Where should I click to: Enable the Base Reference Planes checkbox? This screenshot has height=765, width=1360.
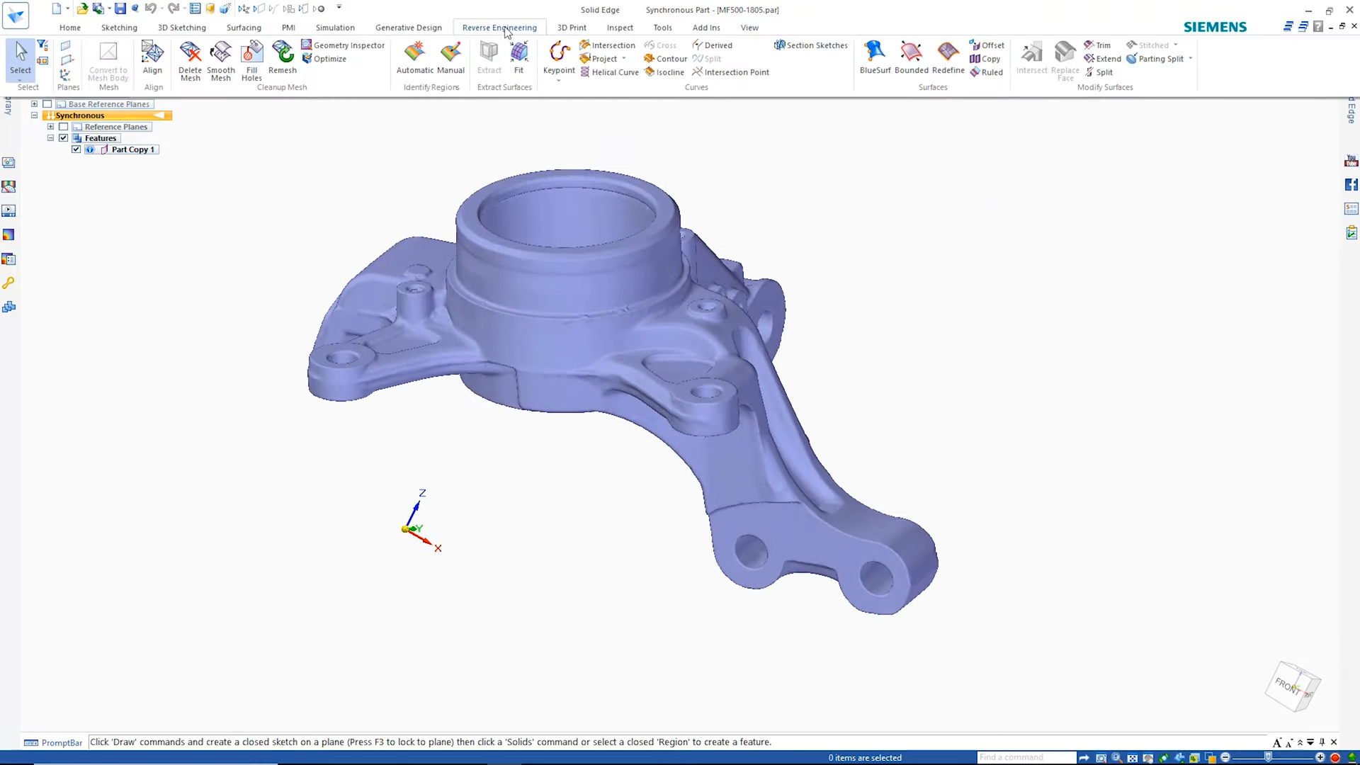(x=47, y=104)
